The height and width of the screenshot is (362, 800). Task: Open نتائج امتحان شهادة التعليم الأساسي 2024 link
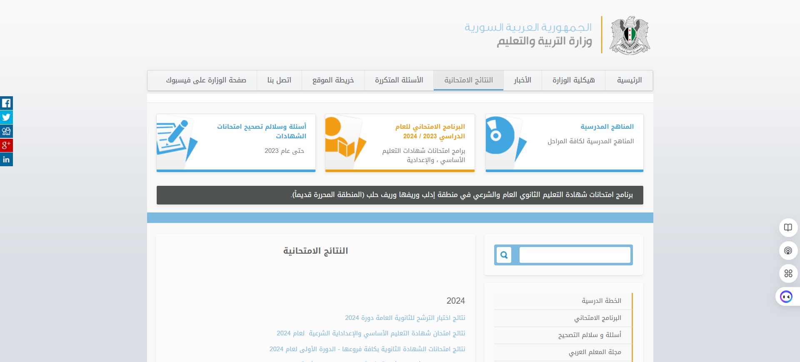371,333
